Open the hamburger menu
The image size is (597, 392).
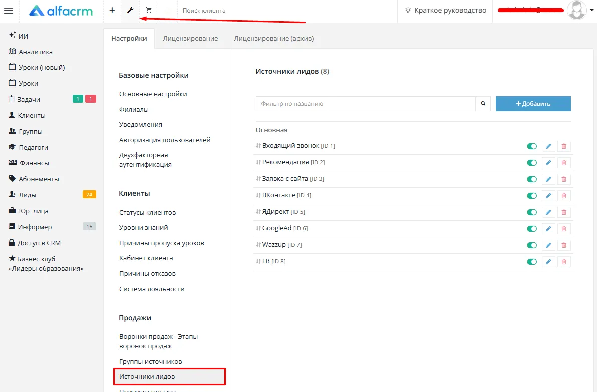[9, 11]
